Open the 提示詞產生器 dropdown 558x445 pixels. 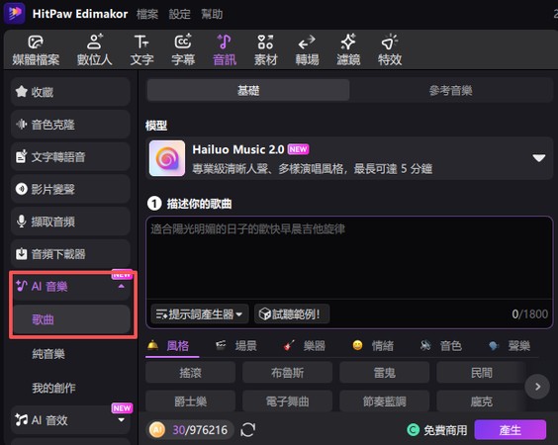click(x=199, y=314)
